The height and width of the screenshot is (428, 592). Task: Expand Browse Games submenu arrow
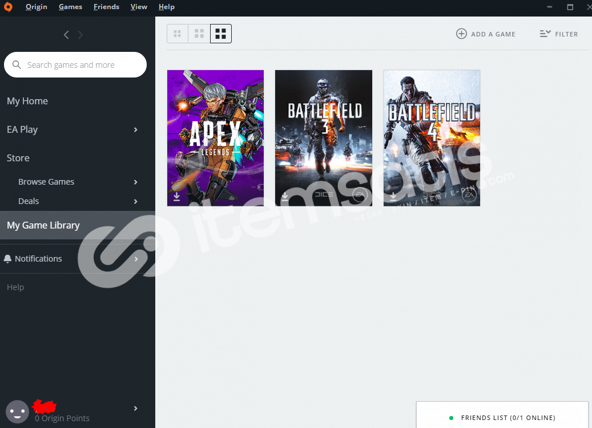click(x=135, y=182)
